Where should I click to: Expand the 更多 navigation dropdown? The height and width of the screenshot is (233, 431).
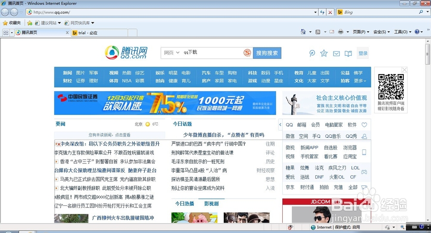pyautogui.click(x=360, y=81)
